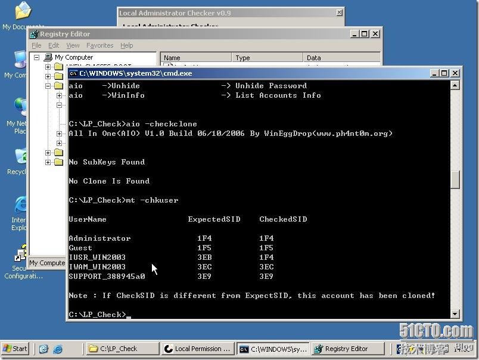Screen dimensions: 479x360
Task: Open the Edit menu in Registry Editor
Action: point(54,45)
